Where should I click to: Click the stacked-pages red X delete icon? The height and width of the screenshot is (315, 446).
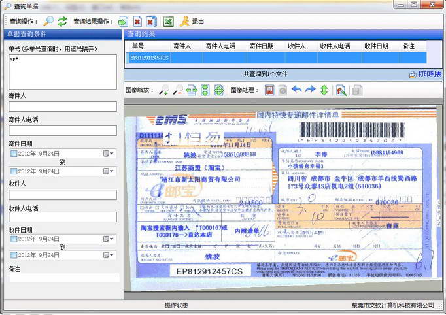(x=151, y=22)
